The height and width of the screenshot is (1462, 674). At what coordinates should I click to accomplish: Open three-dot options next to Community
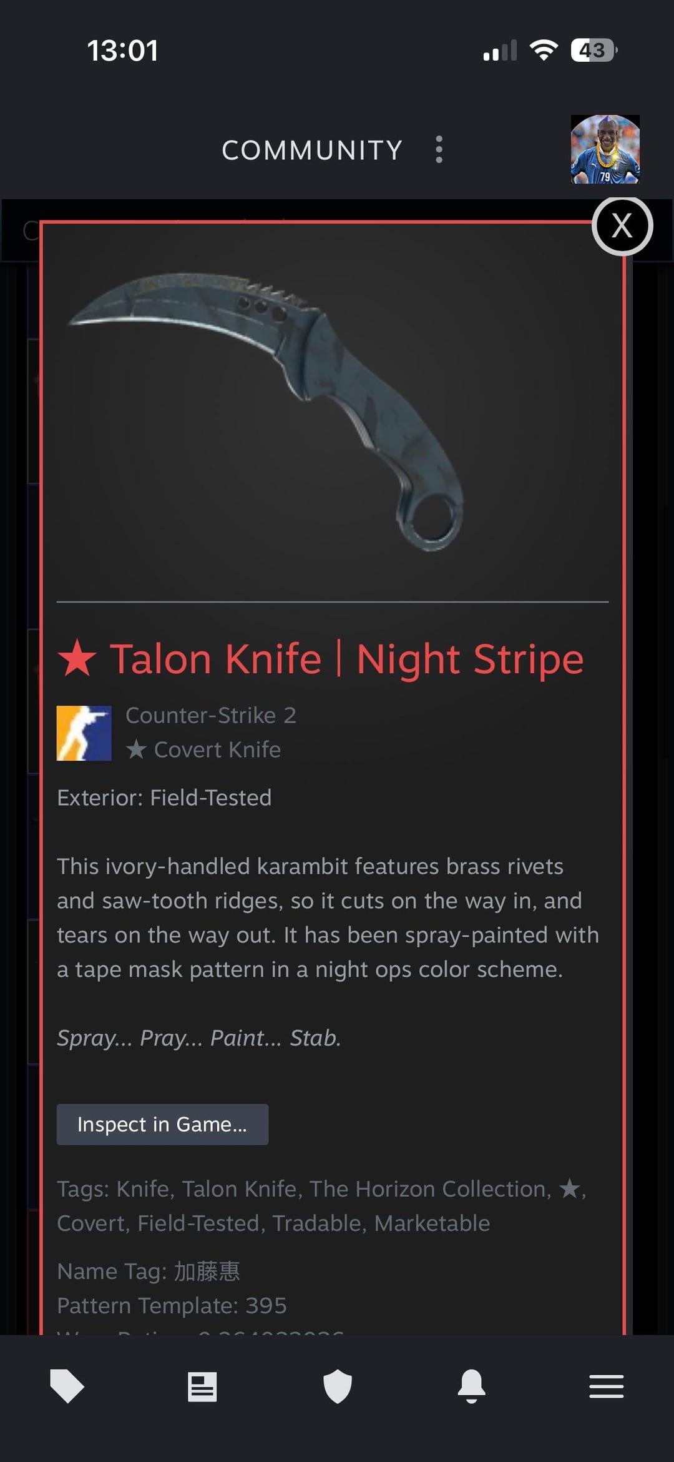[439, 150]
